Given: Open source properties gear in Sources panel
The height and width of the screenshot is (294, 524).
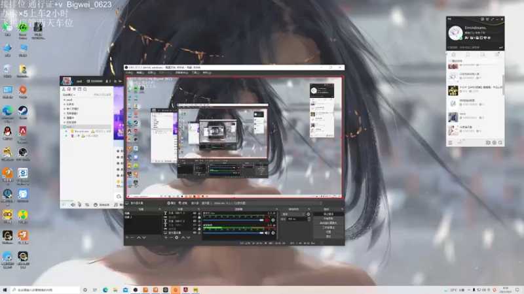Looking at the screenshot, I should tap(177, 237).
